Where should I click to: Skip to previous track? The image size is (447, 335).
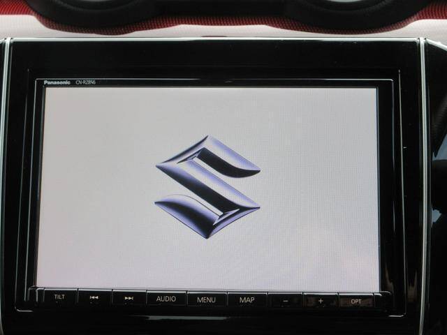click(x=94, y=299)
